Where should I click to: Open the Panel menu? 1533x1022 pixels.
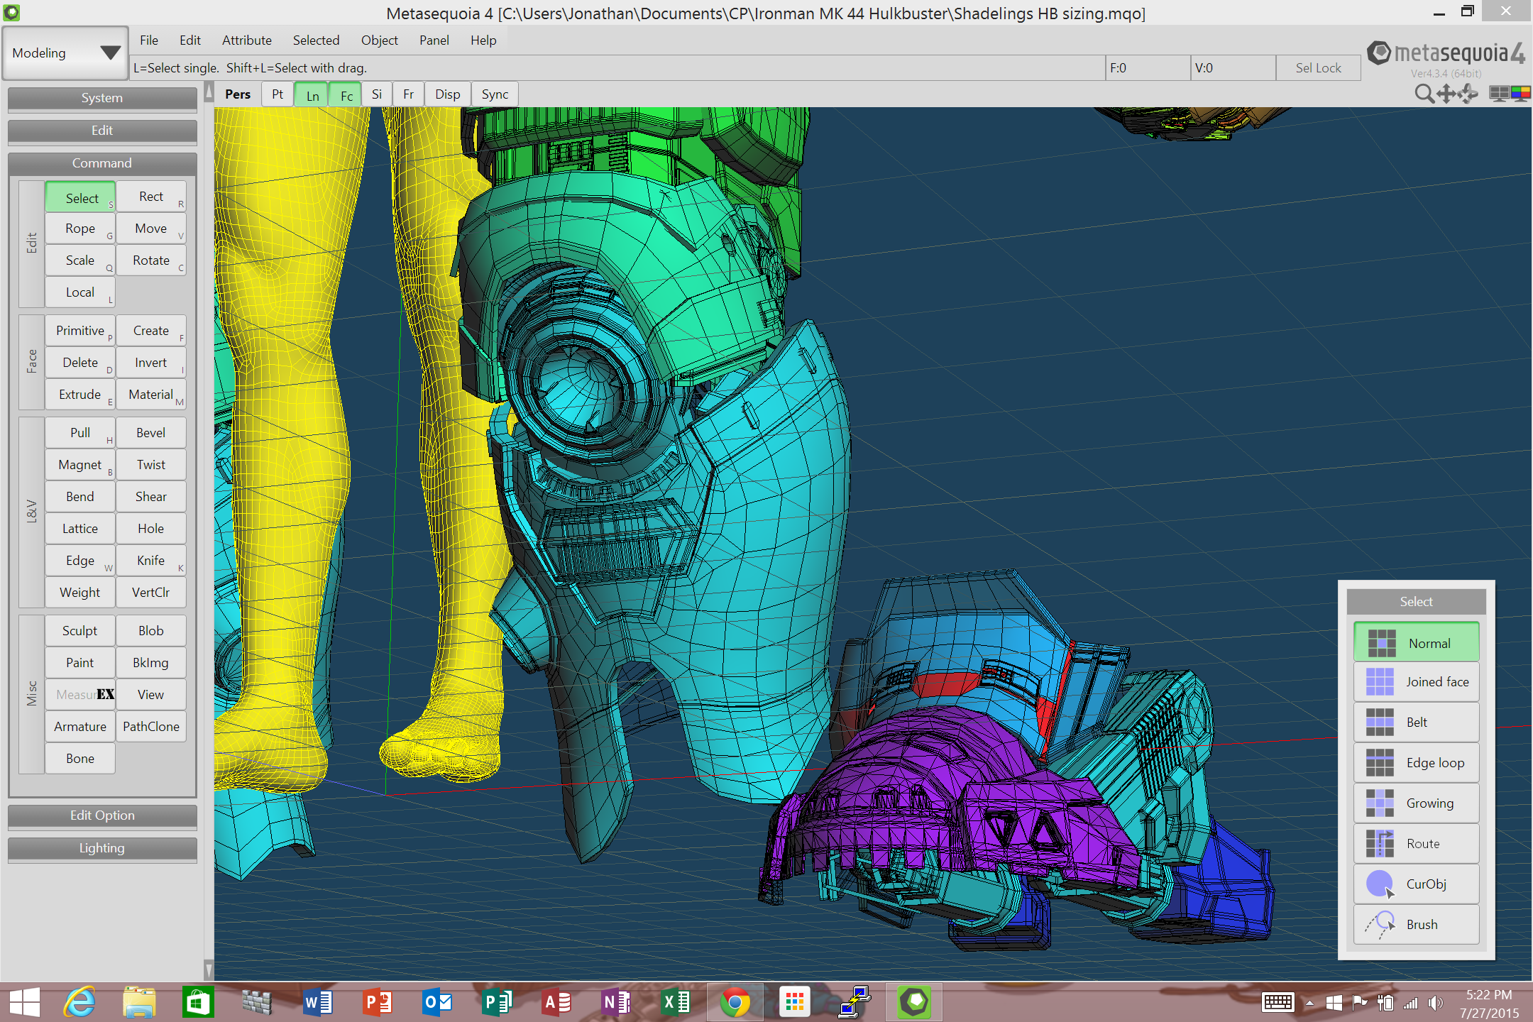click(434, 40)
